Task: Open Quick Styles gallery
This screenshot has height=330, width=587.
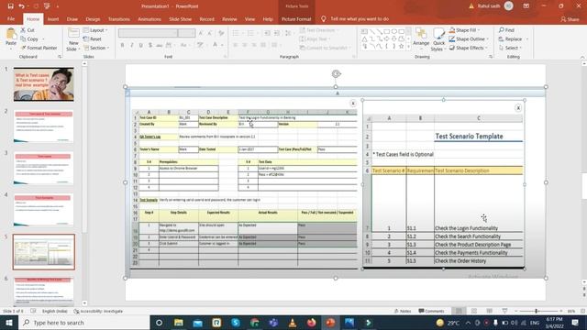Action: (x=438, y=39)
